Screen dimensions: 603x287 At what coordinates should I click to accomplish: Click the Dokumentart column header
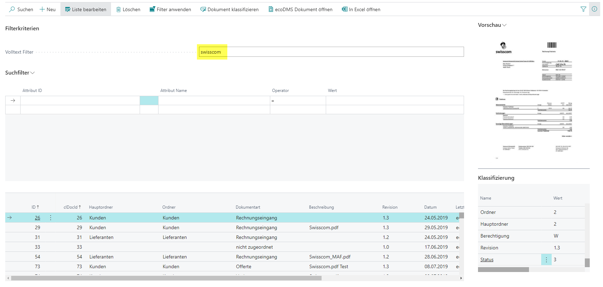(248, 207)
